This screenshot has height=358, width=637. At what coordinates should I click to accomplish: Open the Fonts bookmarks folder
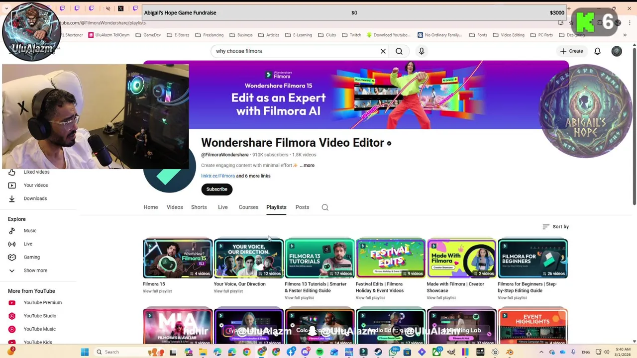(x=478, y=35)
